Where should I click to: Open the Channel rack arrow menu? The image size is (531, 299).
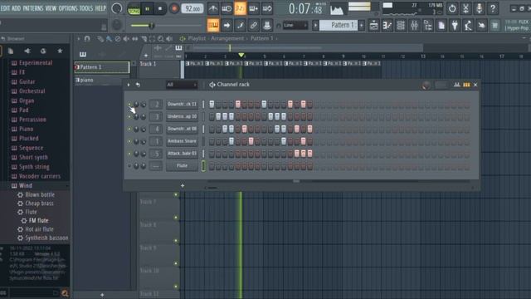click(x=129, y=85)
